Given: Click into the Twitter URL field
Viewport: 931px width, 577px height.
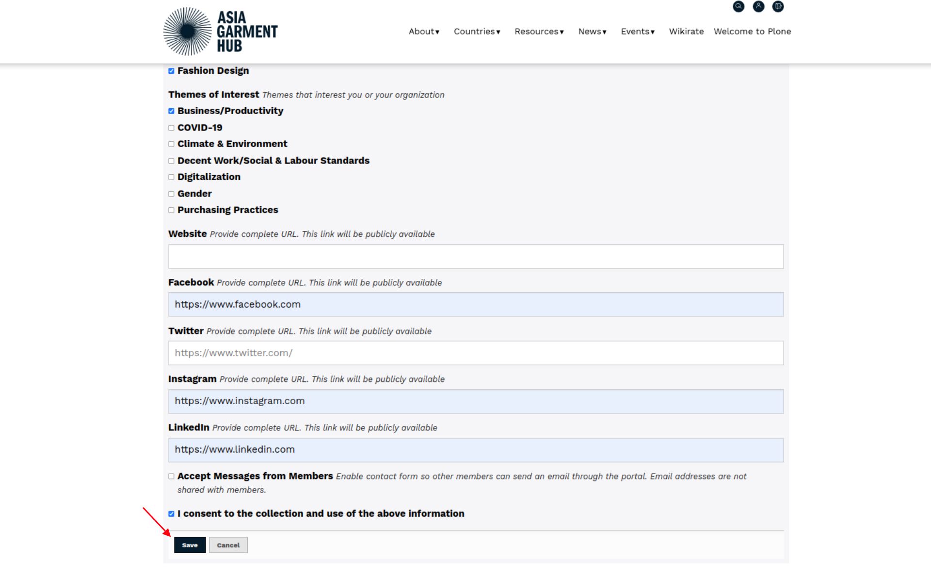Looking at the screenshot, I should (475, 353).
